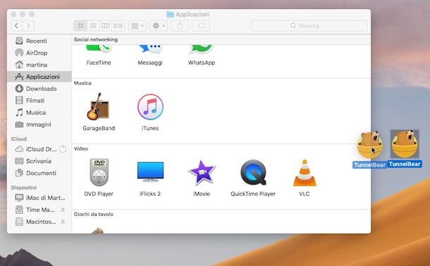This screenshot has height=266, width=430.
Task: Open the group-by arrangement dropdown
Action: 137,26
